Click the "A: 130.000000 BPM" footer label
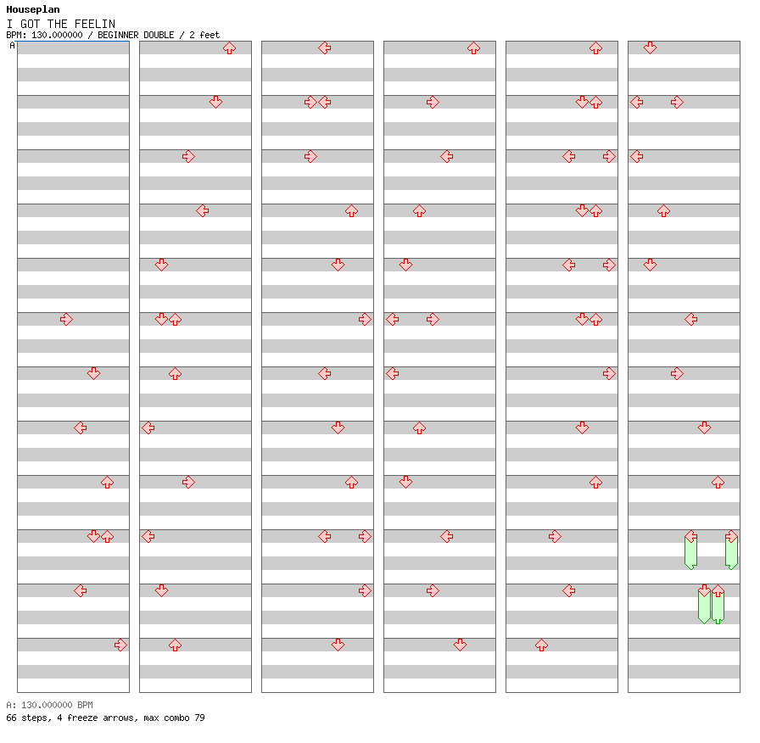The image size is (760, 743). coord(49,705)
